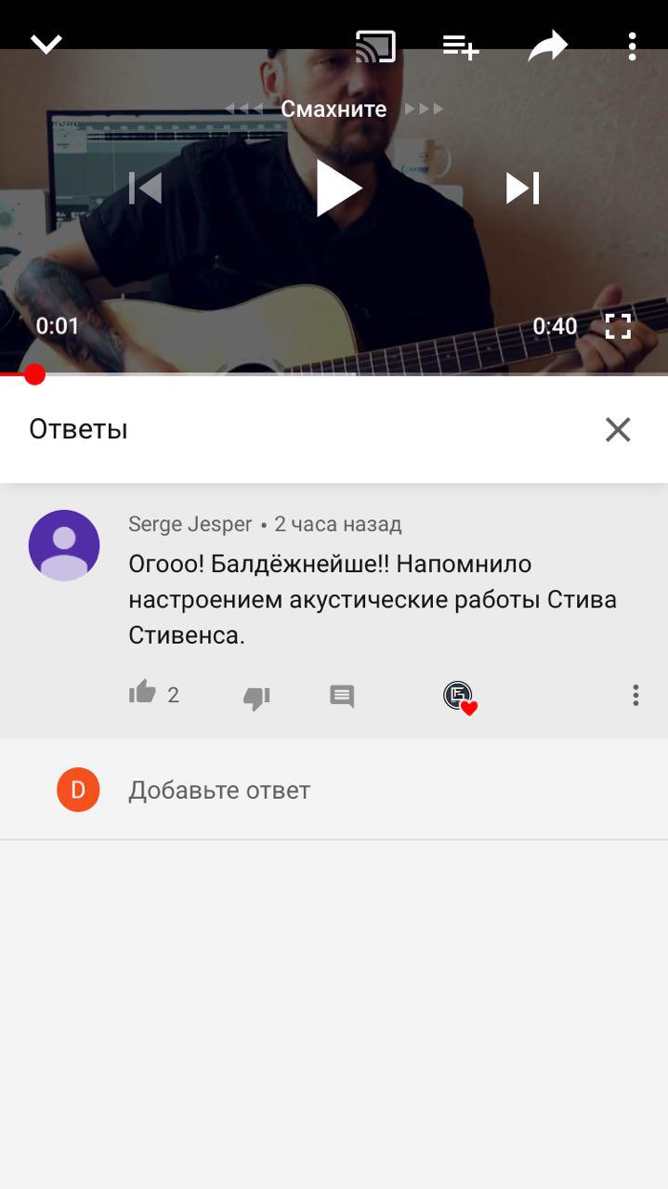Add video to playlist icon
Viewport: 668px width, 1189px height.
460,46
